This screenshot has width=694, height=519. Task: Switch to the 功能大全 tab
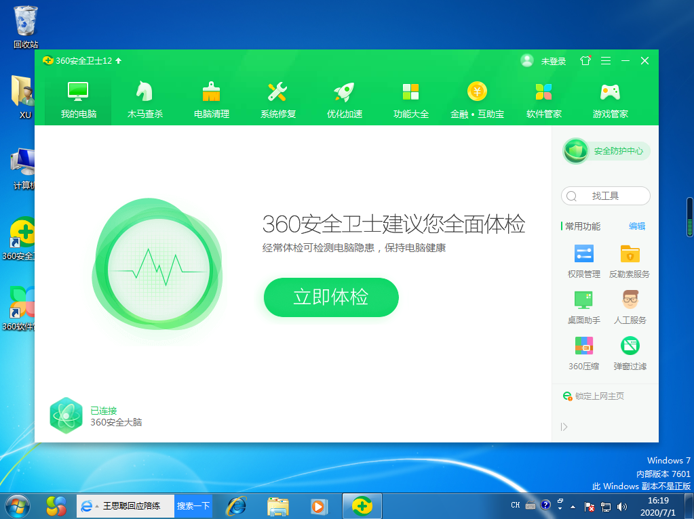coord(411,100)
